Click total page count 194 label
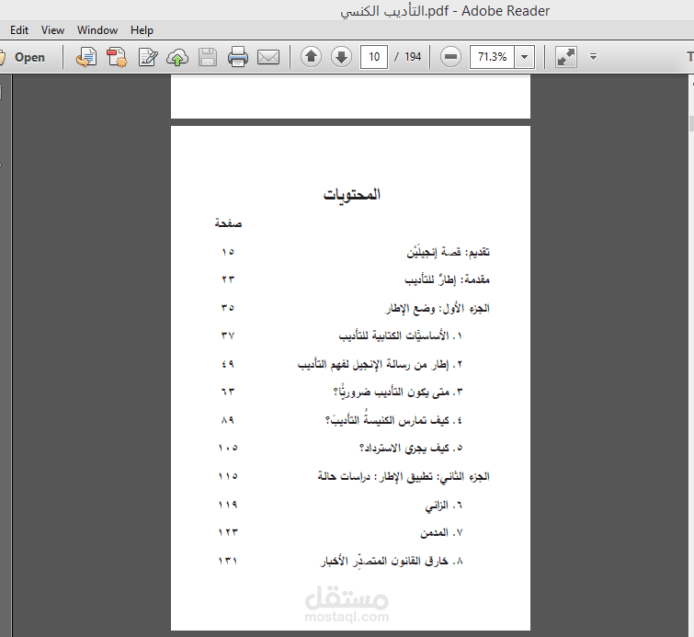Viewport: 694px width, 637px height. point(413,57)
